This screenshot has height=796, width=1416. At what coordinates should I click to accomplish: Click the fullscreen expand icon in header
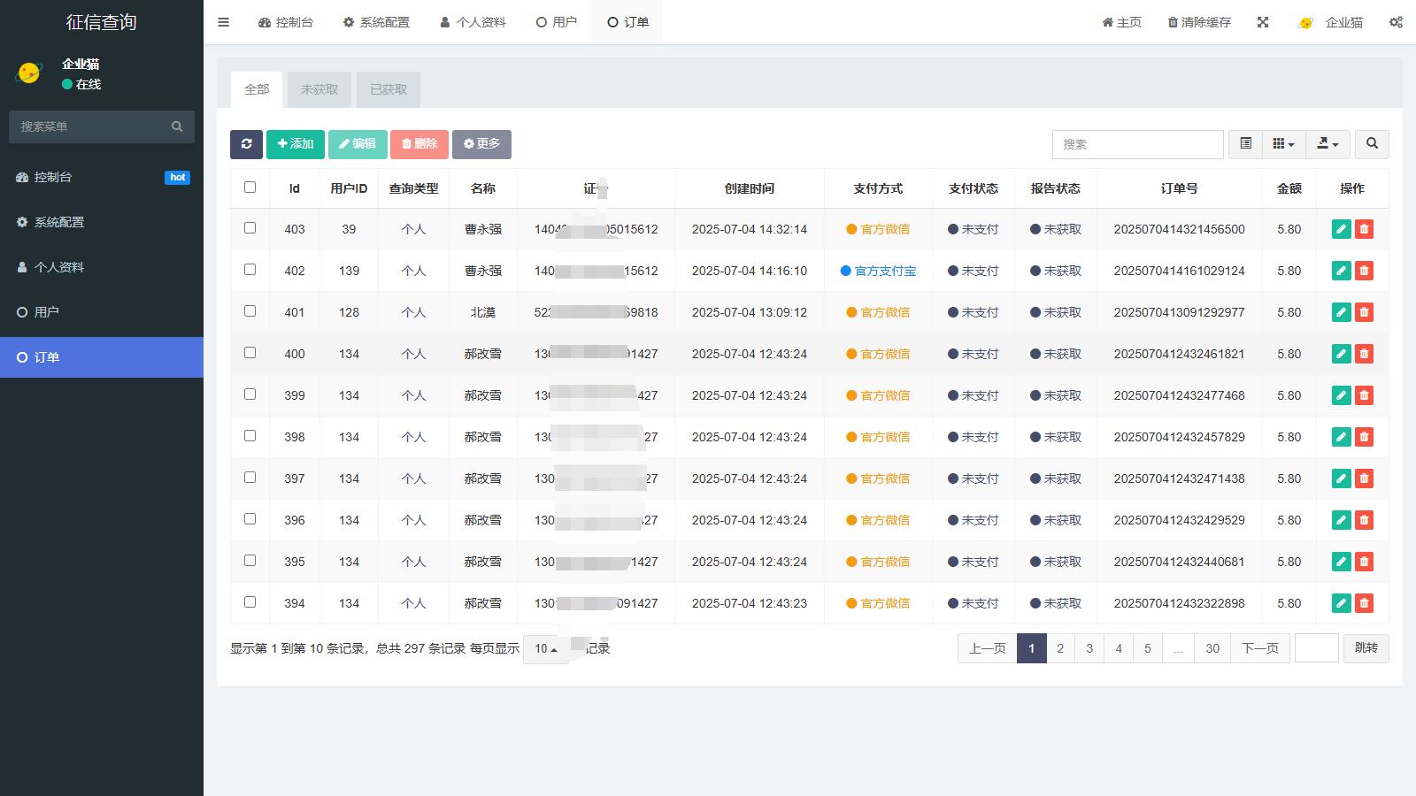[x=1263, y=22]
